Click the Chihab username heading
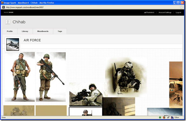 tap(19, 22)
